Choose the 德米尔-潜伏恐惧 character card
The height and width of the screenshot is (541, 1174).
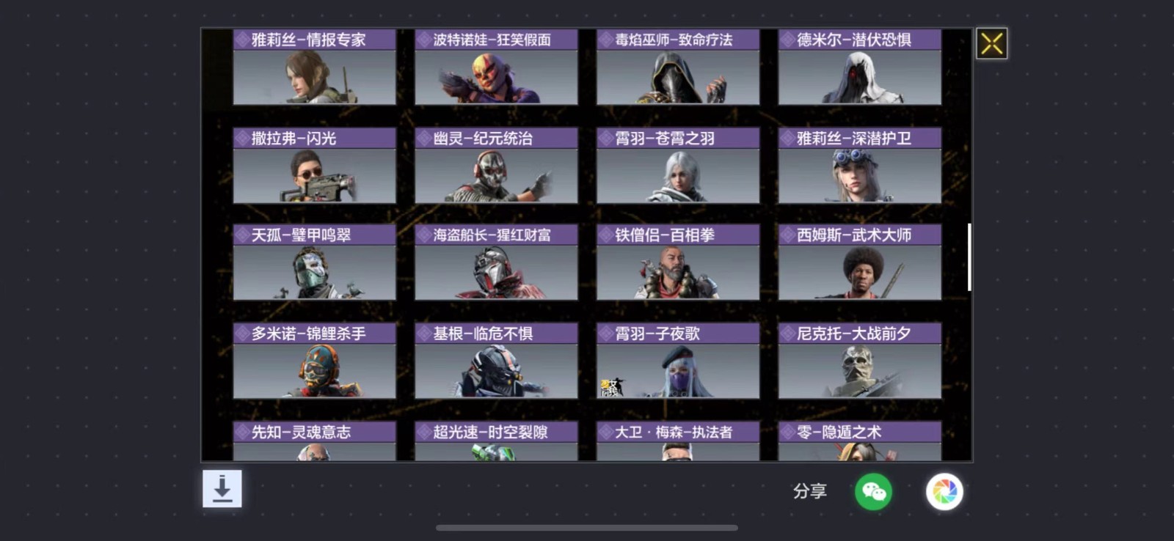[x=860, y=67]
